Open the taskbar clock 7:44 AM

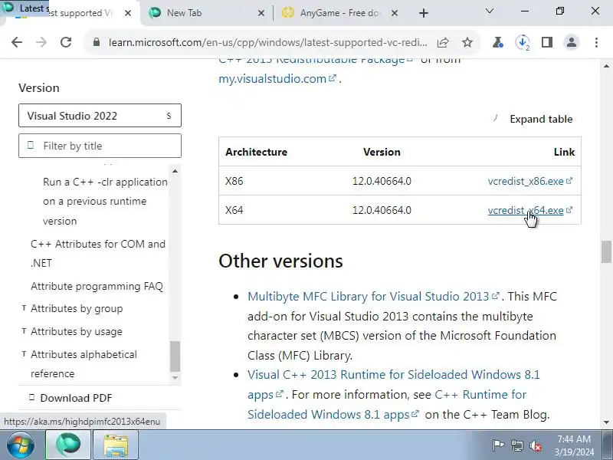coord(574,445)
